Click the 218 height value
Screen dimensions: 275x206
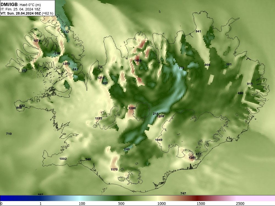pyautogui.click(x=156, y=114)
